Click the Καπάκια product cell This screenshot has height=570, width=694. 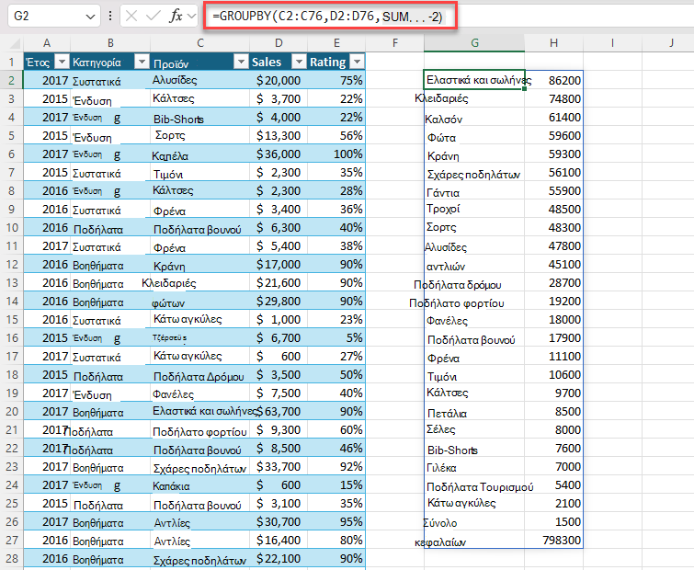(200, 485)
